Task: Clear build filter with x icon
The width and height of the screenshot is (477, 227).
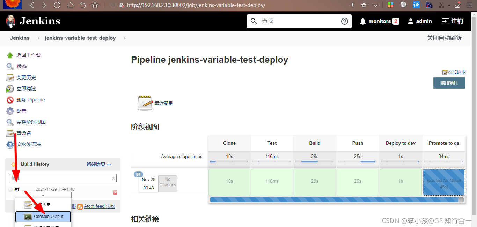Action: pyautogui.click(x=113, y=178)
